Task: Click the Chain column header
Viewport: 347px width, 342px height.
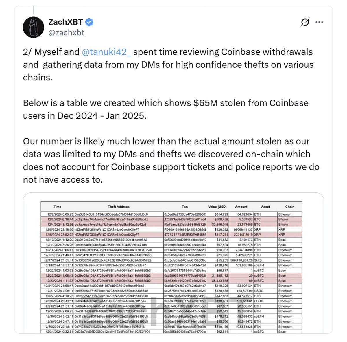Action: point(290,207)
